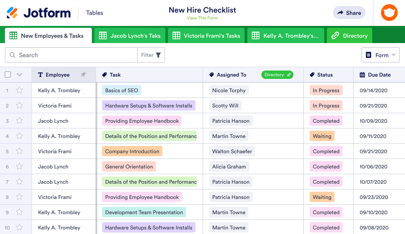The image size is (405, 234).
Task: Click the orange user avatar icon
Action: (389, 13)
